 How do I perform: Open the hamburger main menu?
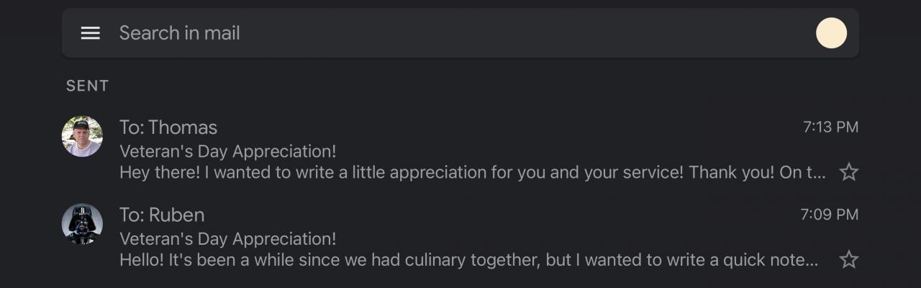coord(90,33)
